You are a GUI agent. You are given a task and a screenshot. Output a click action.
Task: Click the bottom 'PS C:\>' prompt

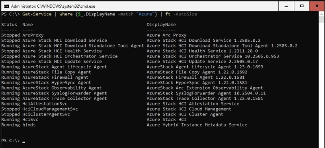11,141
